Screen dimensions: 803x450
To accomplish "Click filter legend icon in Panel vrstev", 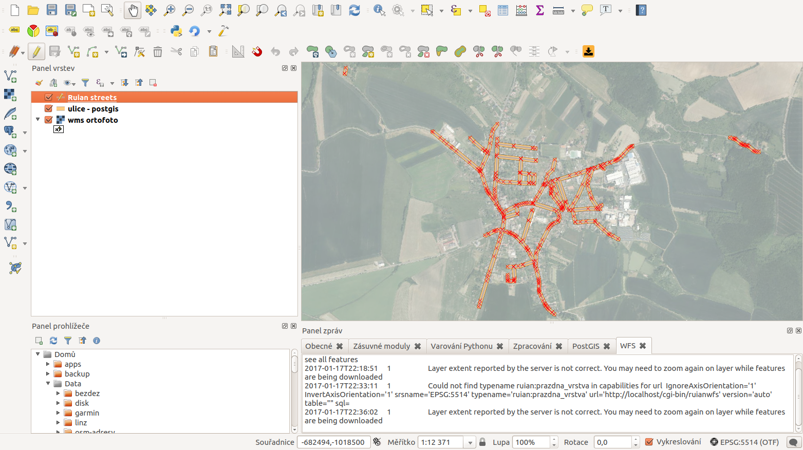I will [85, 83].
